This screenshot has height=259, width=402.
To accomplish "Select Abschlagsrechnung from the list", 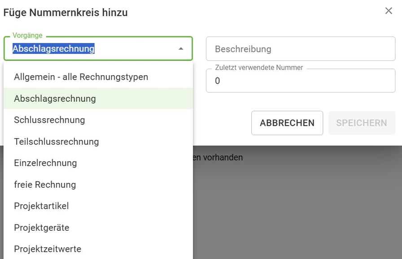I will (x=54, y=98).
